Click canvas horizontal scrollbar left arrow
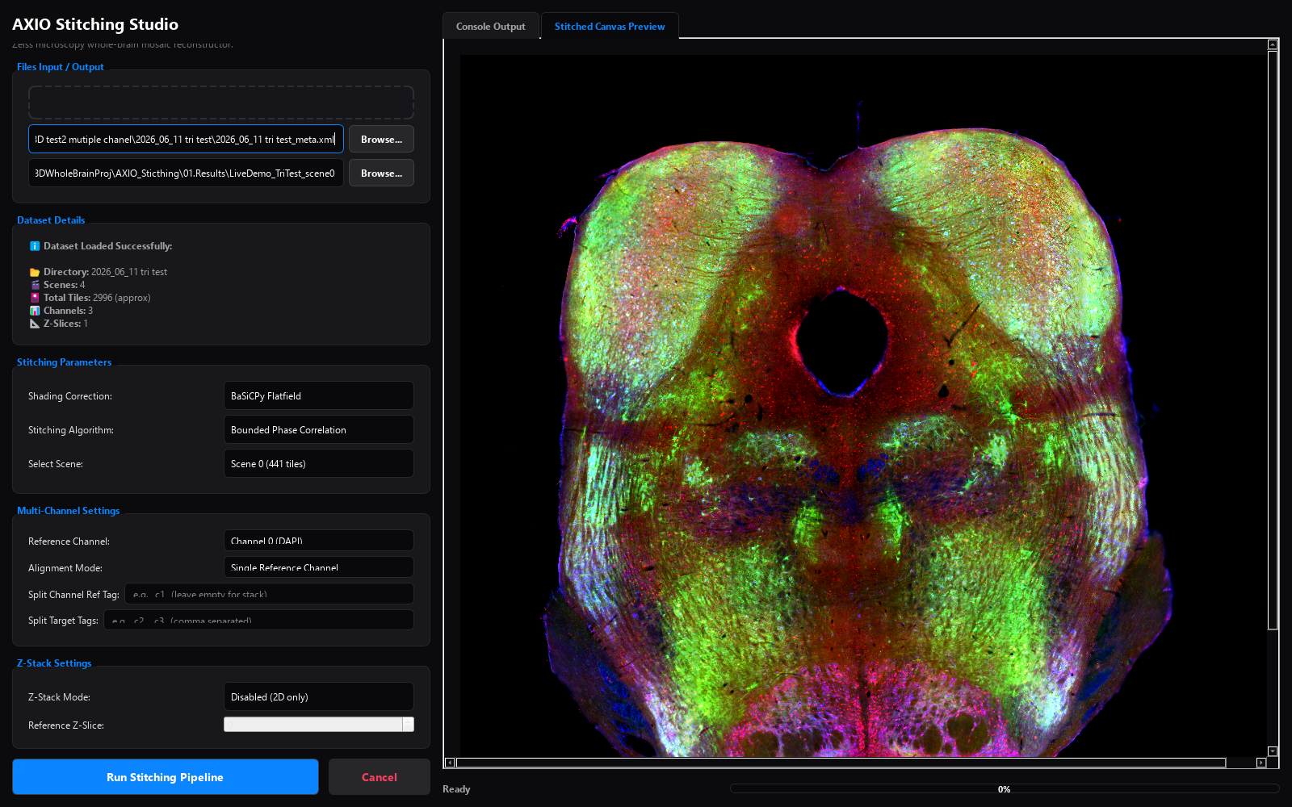1292x807 pixels. (x=450, y=763)
